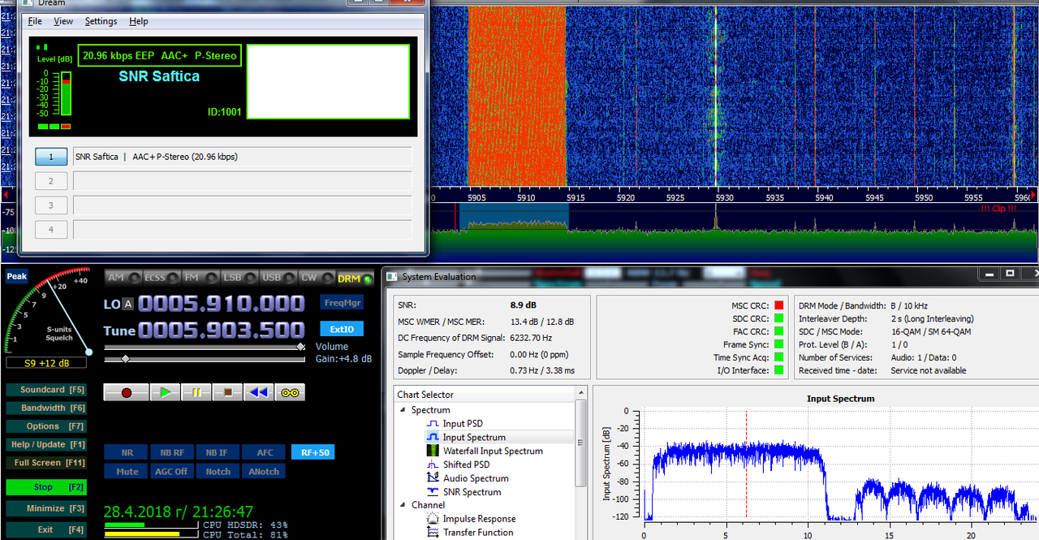Screen dimensions: 1039x540
Task: Open the Settings menu in Dream
Action: 101,21
